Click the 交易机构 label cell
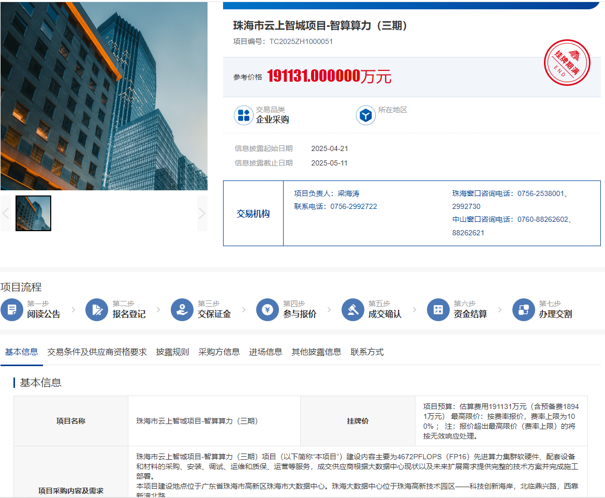The image size is (605, 498). pyautogui.click(x=253, y=214)
